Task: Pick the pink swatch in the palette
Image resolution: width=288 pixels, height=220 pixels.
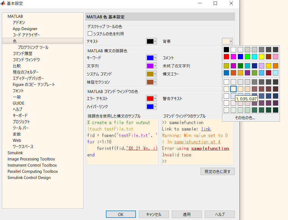Action: pos(276,57)
